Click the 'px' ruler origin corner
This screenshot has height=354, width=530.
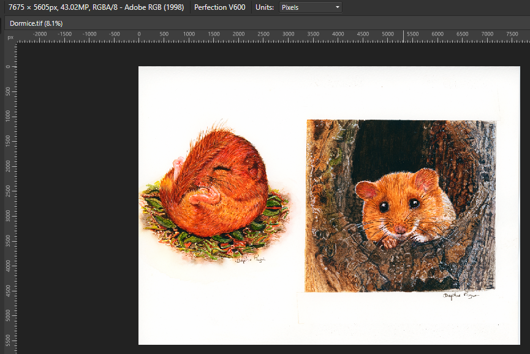10,37
